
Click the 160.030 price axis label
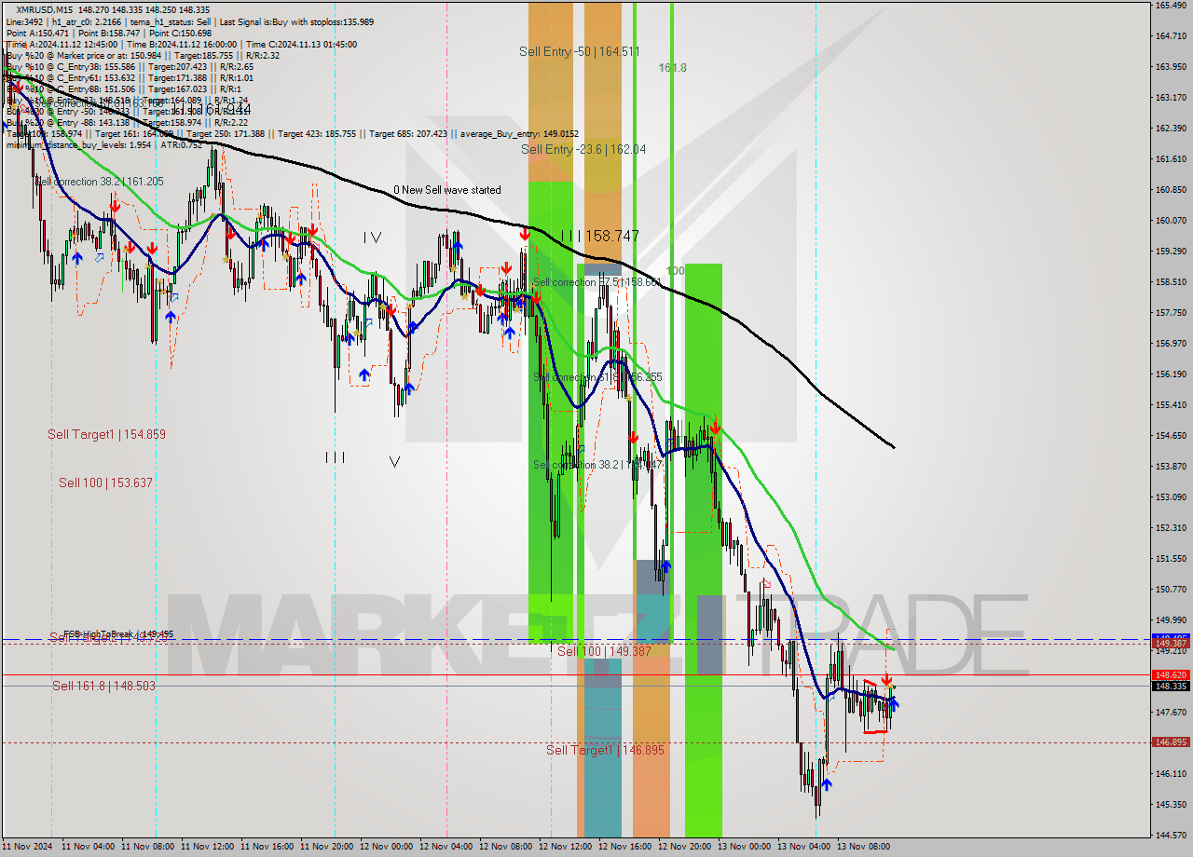point(1171,221)
